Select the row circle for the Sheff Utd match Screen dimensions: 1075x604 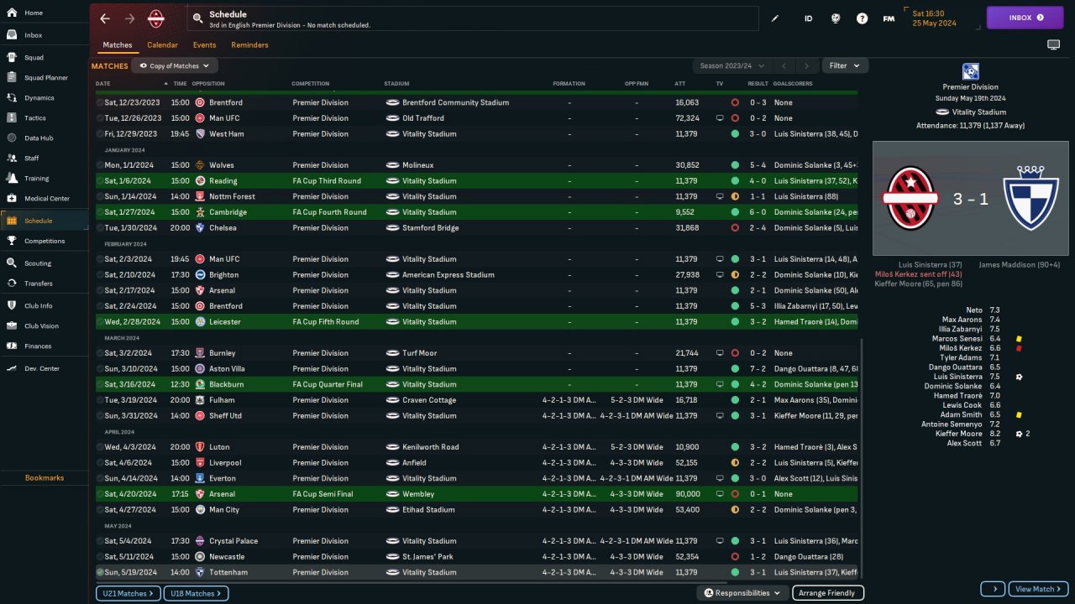click(x=100, y=415)
